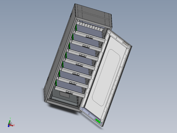177x133 pixels.
Task: Click the blue Z axis ball of triad
Action: pyautogui.click(x=9, y=126)
